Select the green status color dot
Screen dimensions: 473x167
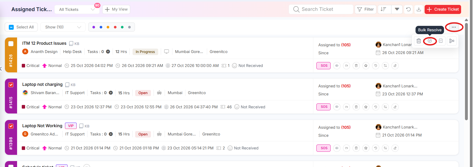[x=122, y=27]
